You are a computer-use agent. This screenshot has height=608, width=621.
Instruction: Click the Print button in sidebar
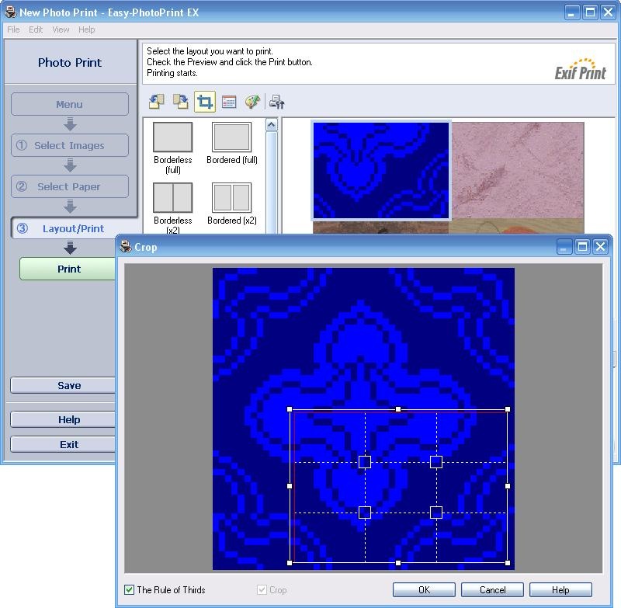(x=68, y=269)
